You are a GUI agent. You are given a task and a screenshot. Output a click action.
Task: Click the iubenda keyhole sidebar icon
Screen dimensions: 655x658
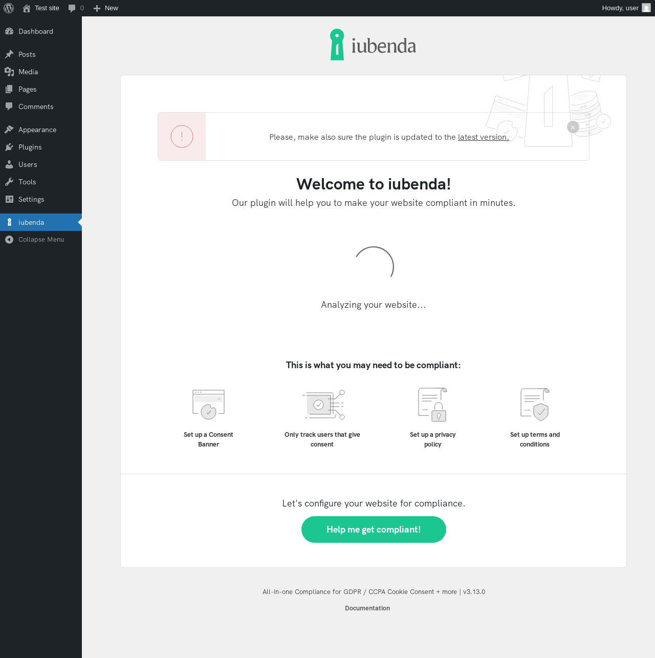[x=9, y=222]
